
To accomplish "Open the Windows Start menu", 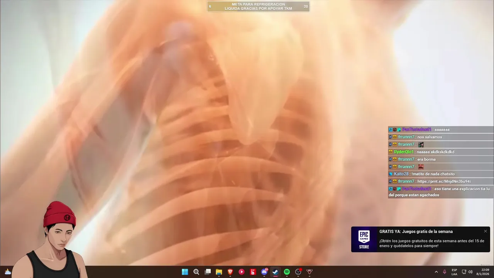I will tap(185, 272).
